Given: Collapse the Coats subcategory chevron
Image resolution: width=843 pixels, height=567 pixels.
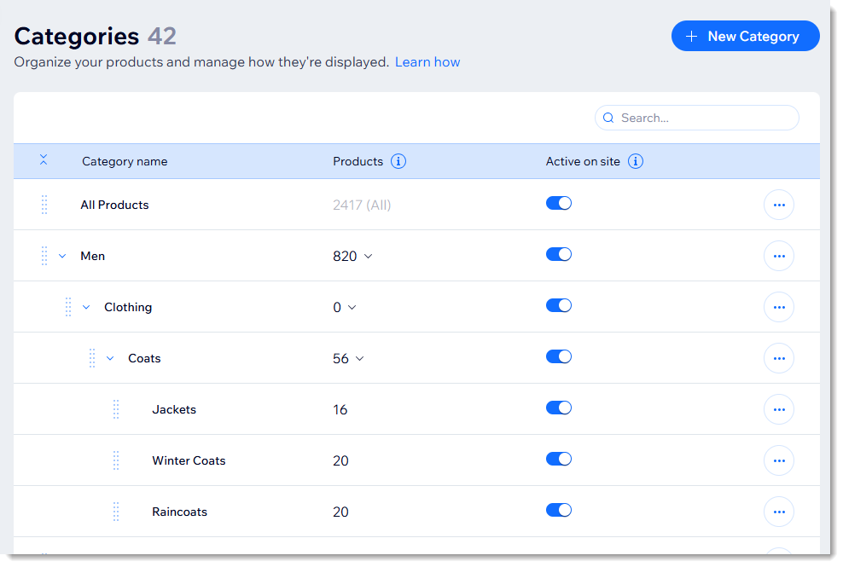Looking at the screenshot, I should 109,358.
